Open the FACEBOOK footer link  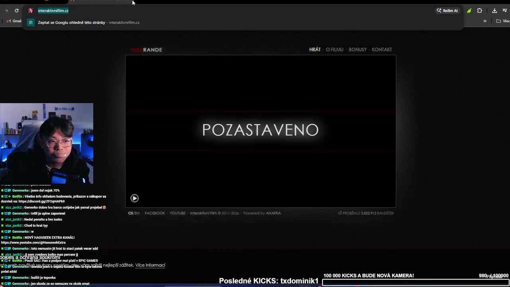coord(155,213)
